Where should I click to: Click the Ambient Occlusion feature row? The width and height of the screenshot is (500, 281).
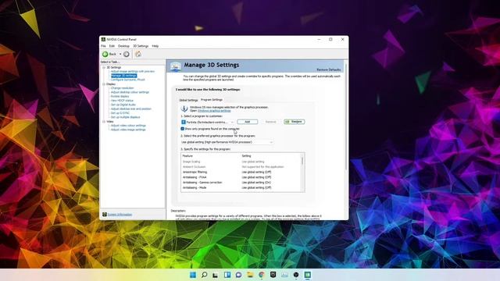coord(241,167)
